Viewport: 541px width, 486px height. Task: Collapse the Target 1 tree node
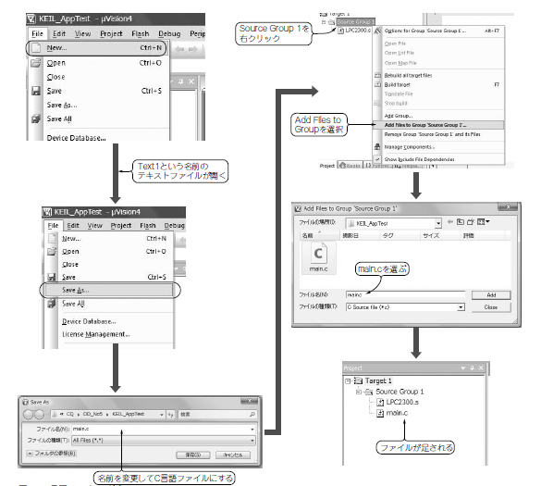click(x=348, y=381)
